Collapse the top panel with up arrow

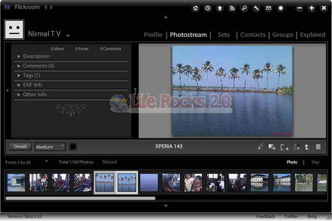[x=166, y=17]
